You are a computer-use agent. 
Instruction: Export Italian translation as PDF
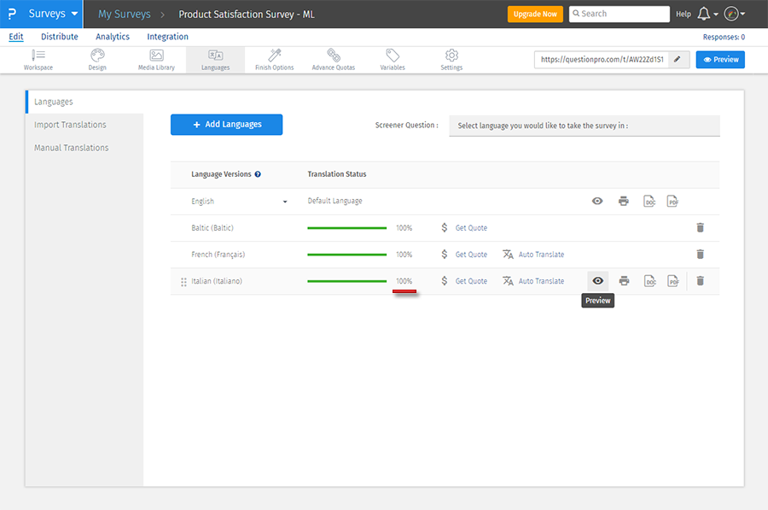click(x=673, y=281)
